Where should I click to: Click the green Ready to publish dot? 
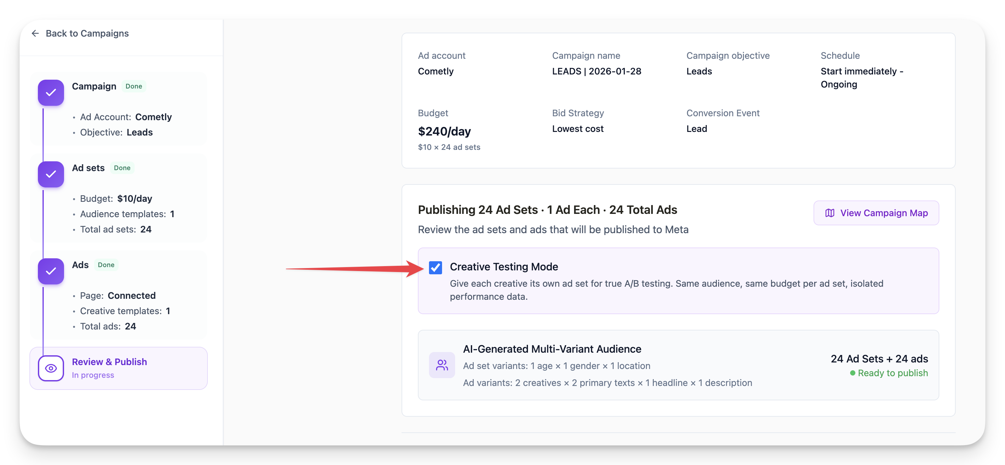tap(852, 373)
